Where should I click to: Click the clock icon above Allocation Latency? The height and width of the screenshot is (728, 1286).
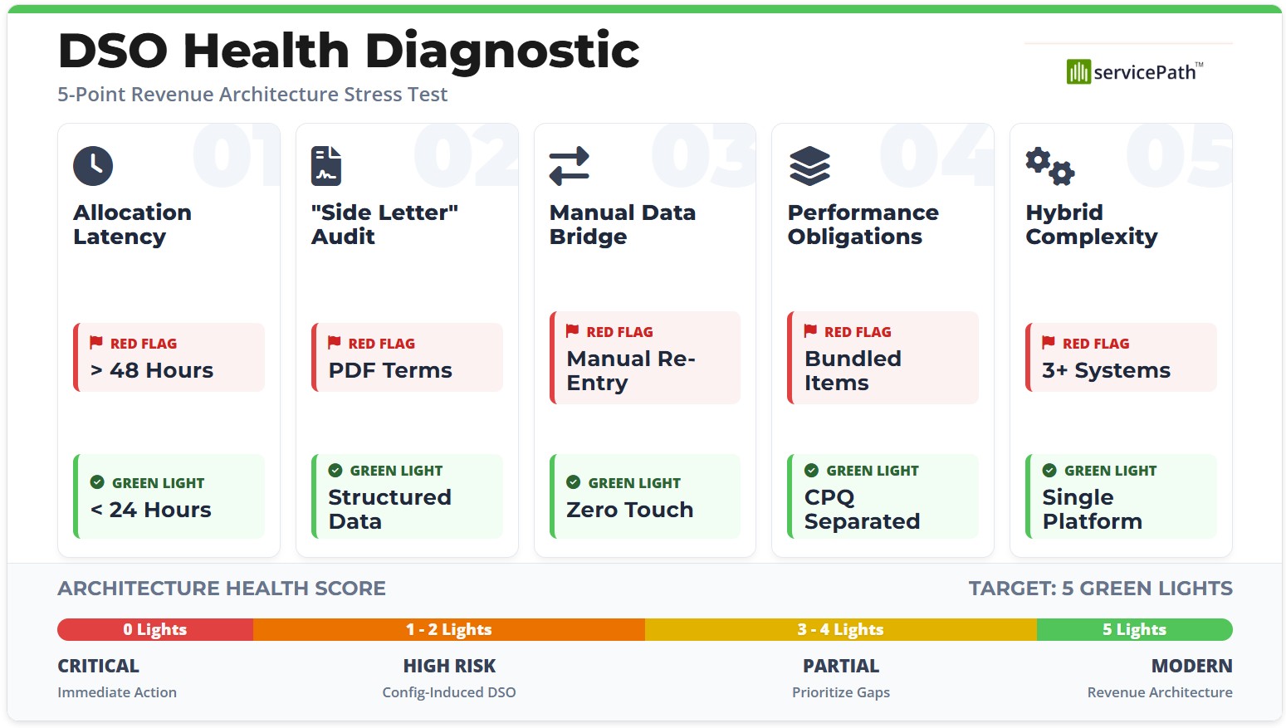tap(93, 165)
